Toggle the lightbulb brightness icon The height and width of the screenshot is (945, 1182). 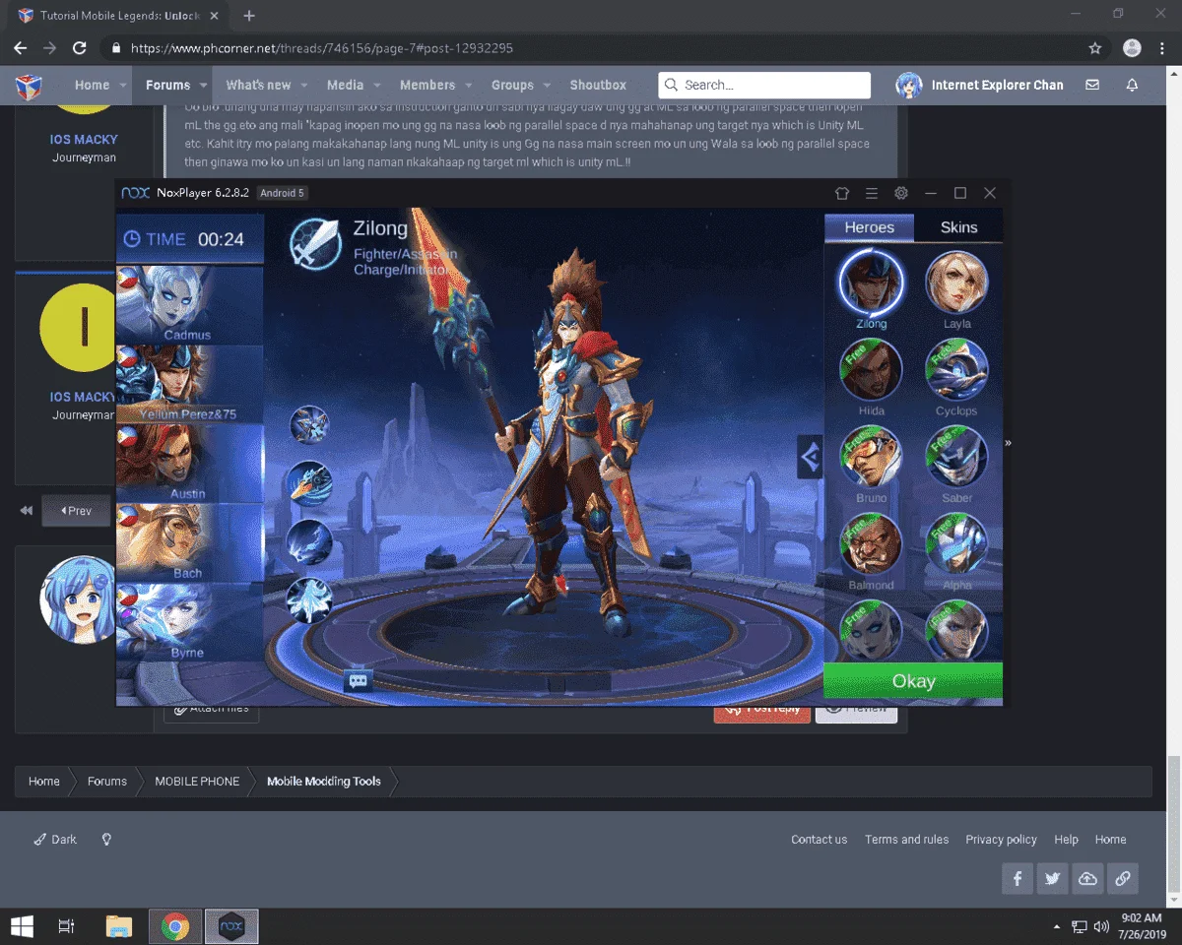tap(106, 840)
